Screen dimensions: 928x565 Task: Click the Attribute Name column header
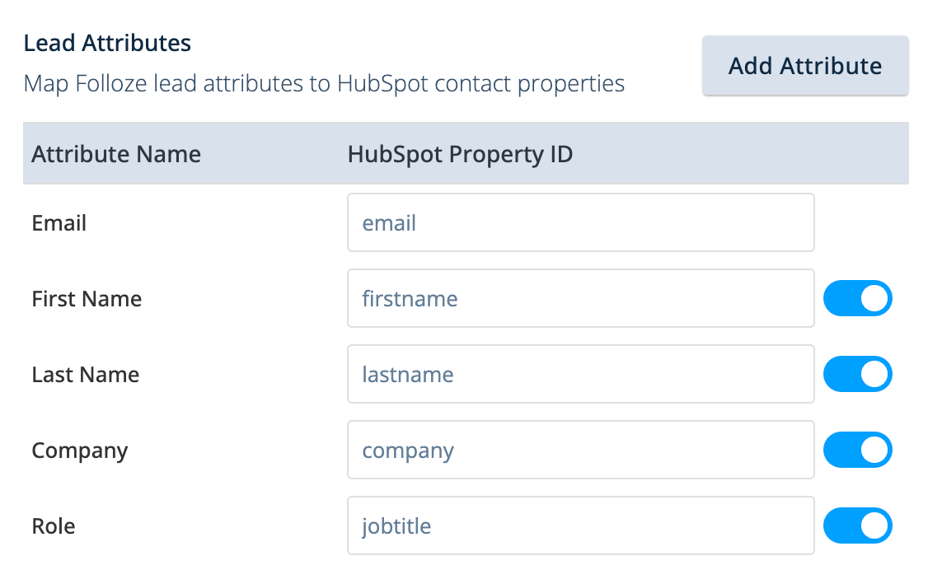[x=116, y=154]
